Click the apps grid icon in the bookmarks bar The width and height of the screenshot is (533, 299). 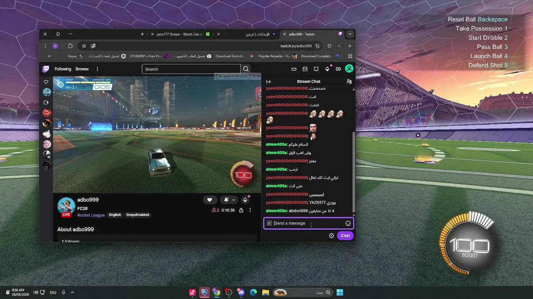point(350,56)
